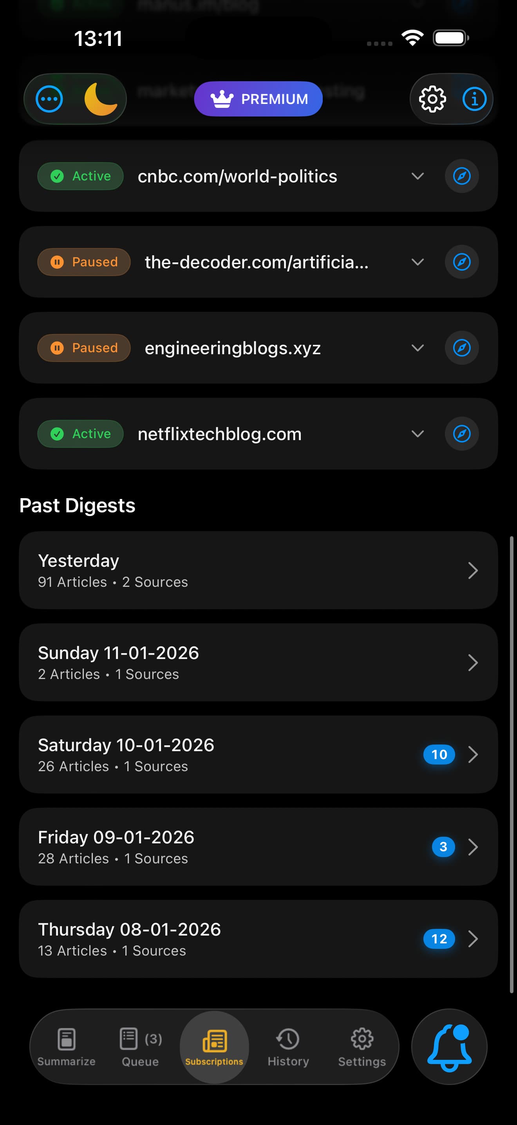Toggle Active status on cnbc.com/world-politics

click(x=81, y=176)
